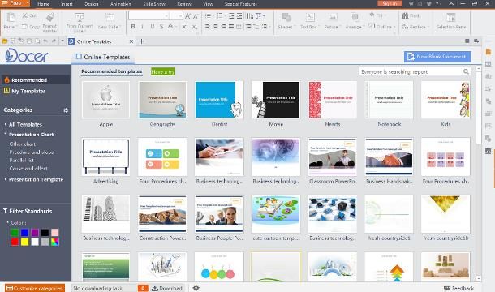495x292 pixels.
Task: Click the font color A icon
Action: click(170, 27)
